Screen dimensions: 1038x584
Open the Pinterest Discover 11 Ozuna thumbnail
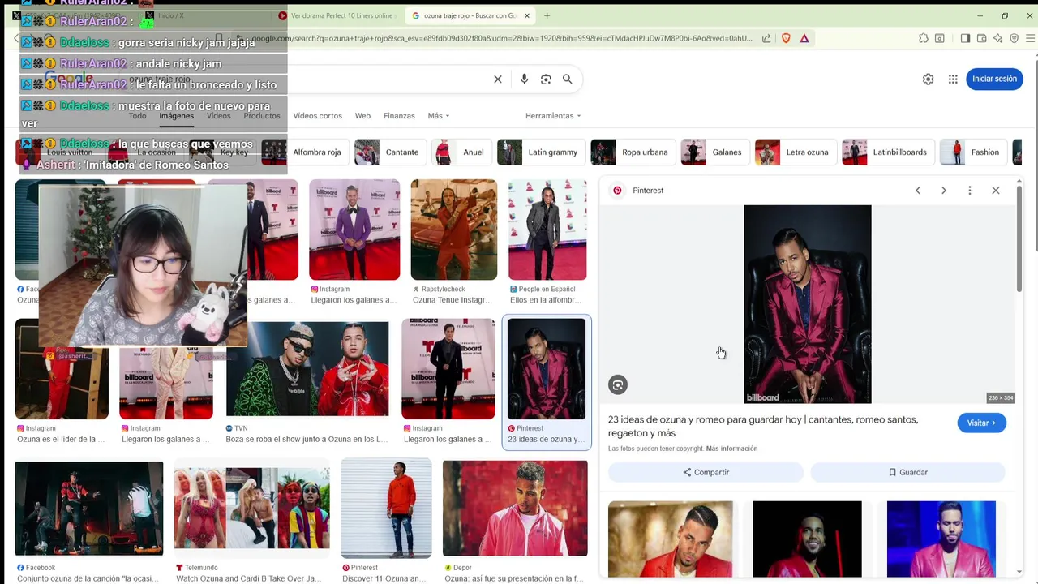click(x=386, y=509)
